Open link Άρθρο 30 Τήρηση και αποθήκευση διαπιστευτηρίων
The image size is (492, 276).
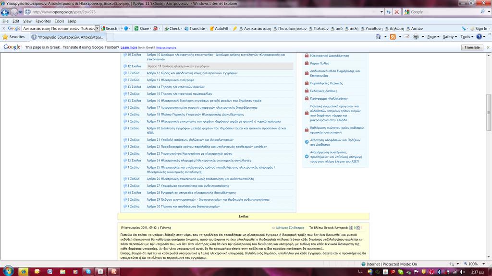(x=183, y=207)
